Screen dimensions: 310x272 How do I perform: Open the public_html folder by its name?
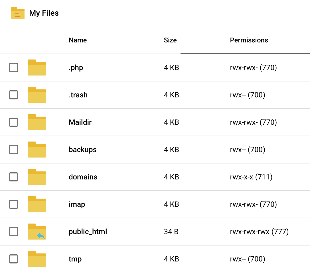[x=88, y=232]
